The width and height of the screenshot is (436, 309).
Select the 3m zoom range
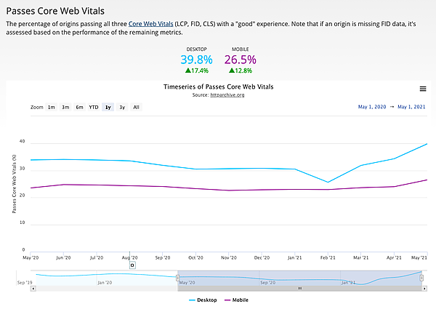[65, 107]
